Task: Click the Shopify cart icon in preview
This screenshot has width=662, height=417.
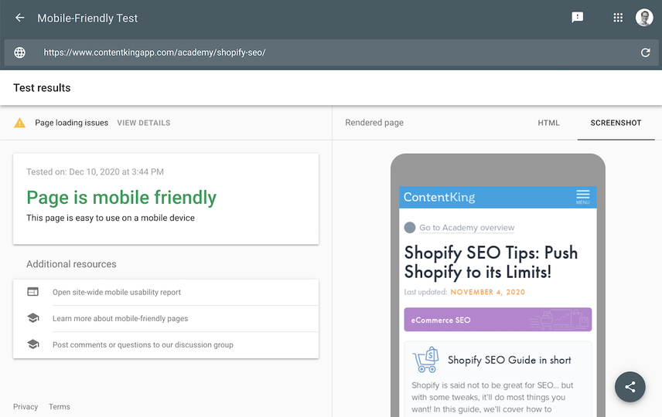Action: pyautogui.click(x=425, y=360)
